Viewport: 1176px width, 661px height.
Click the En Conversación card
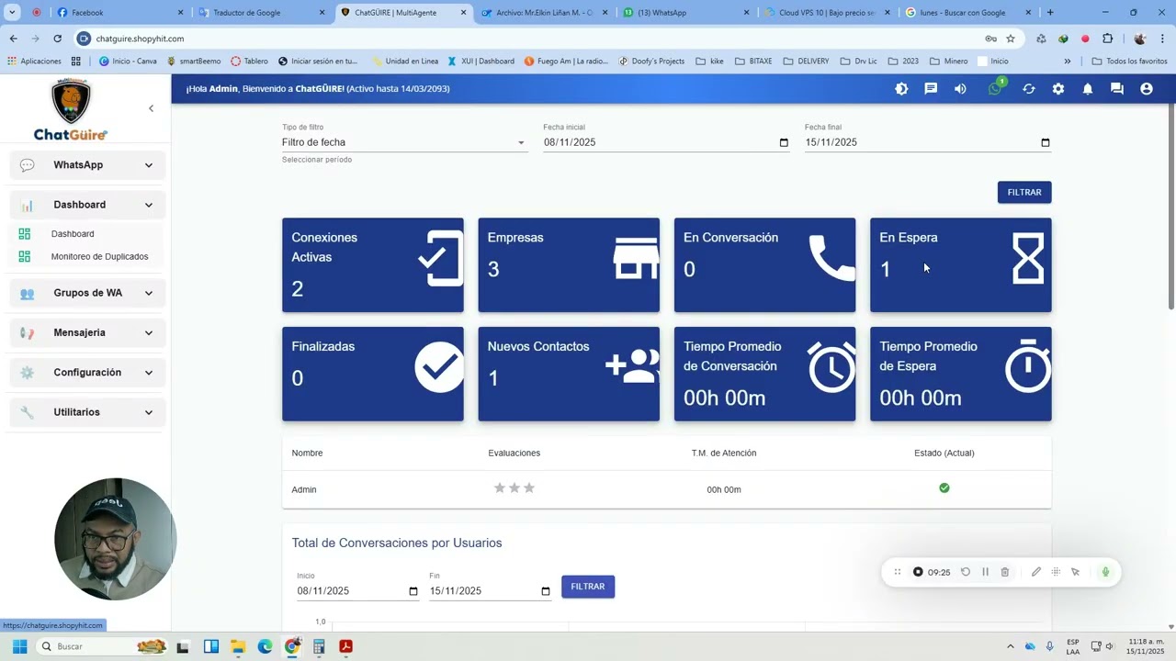764,264
